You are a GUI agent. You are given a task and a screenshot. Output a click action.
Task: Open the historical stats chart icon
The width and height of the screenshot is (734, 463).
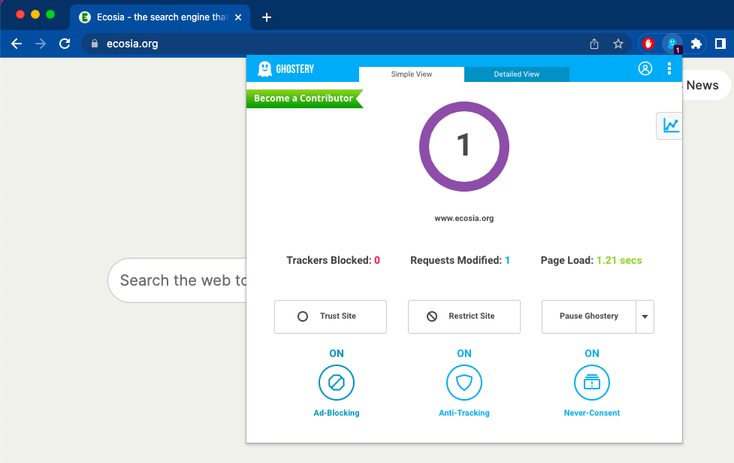coord(670,126)
